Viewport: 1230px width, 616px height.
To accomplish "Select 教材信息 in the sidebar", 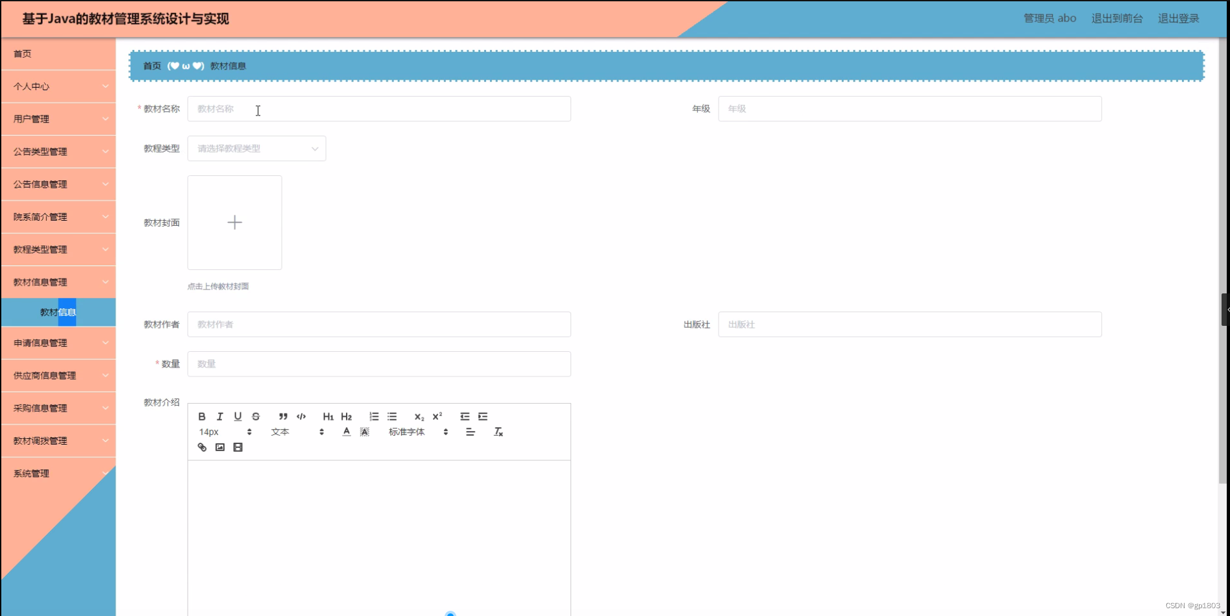I will [x=58, y=312].
